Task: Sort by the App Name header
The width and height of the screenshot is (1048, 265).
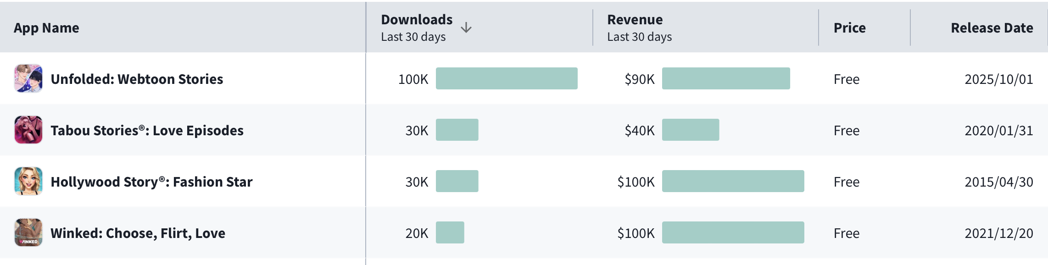Action: (46, 28)
